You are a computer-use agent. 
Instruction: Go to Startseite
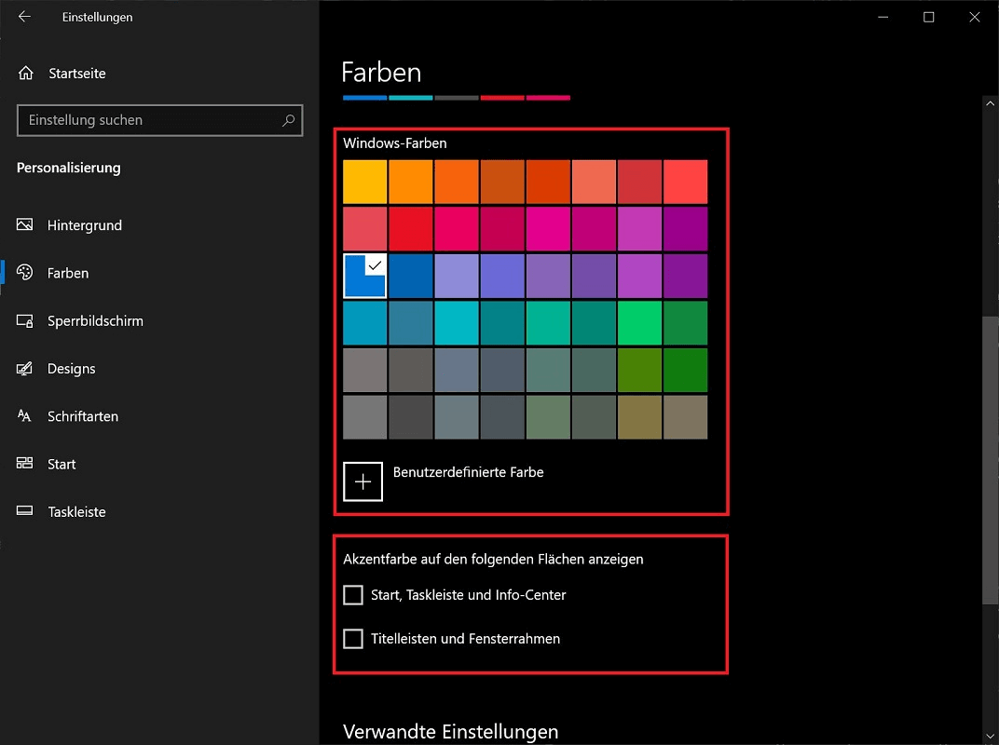pos(77,74)
